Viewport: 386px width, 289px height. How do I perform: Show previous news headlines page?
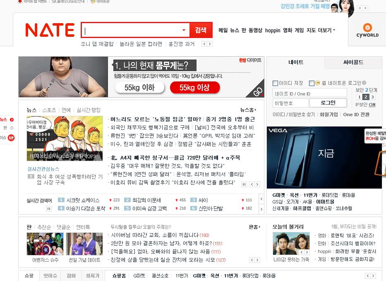[x=252, y=184]
